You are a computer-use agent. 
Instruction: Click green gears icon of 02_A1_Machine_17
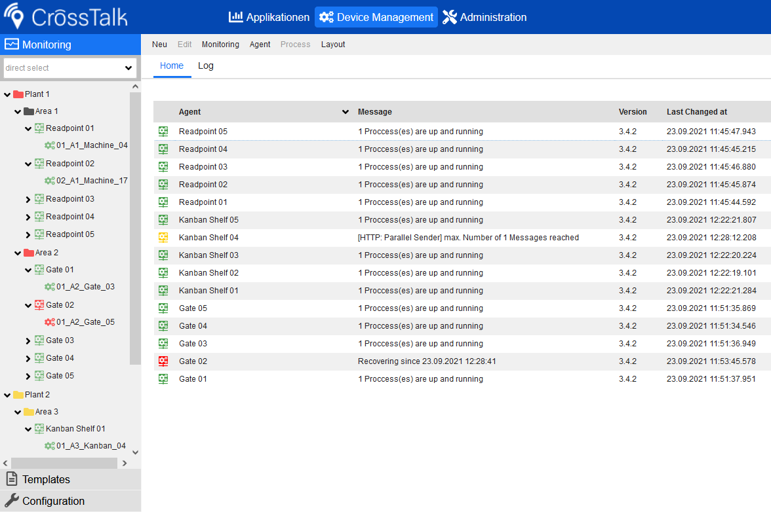[50, 181]
